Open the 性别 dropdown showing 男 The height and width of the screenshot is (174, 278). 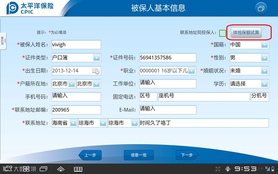(x=249, y=58)
